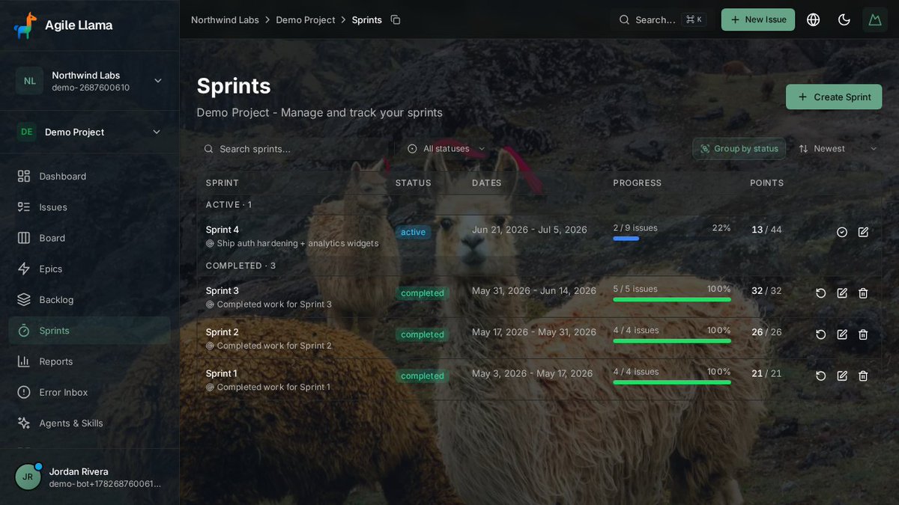This screenshot has height=505, width=899.
Task: Click the active status badge
Action: click(x=414, y=232)
